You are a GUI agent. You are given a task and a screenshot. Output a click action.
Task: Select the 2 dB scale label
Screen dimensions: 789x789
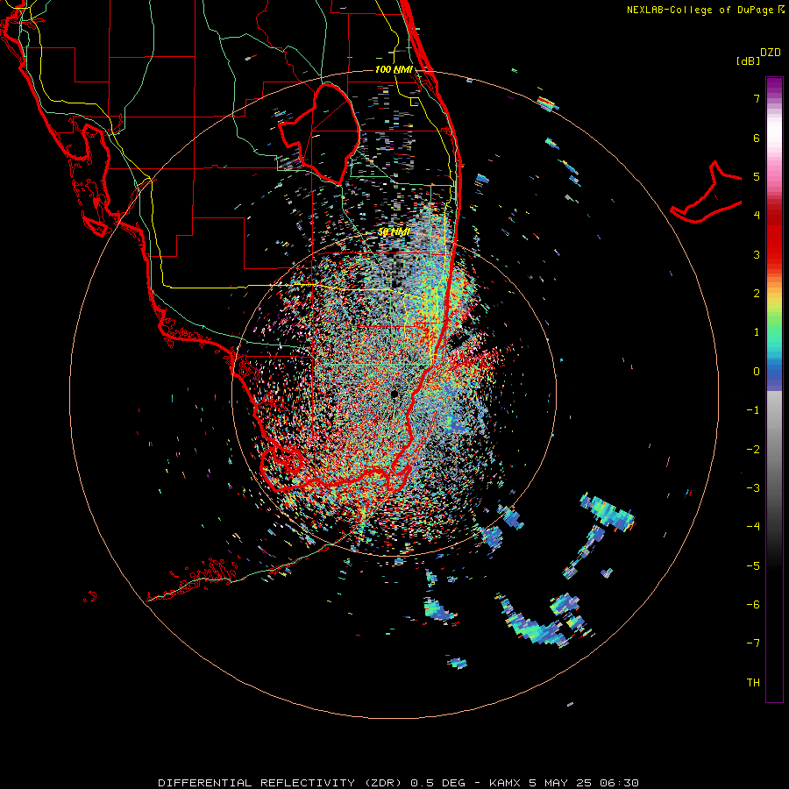click(757, 293)
